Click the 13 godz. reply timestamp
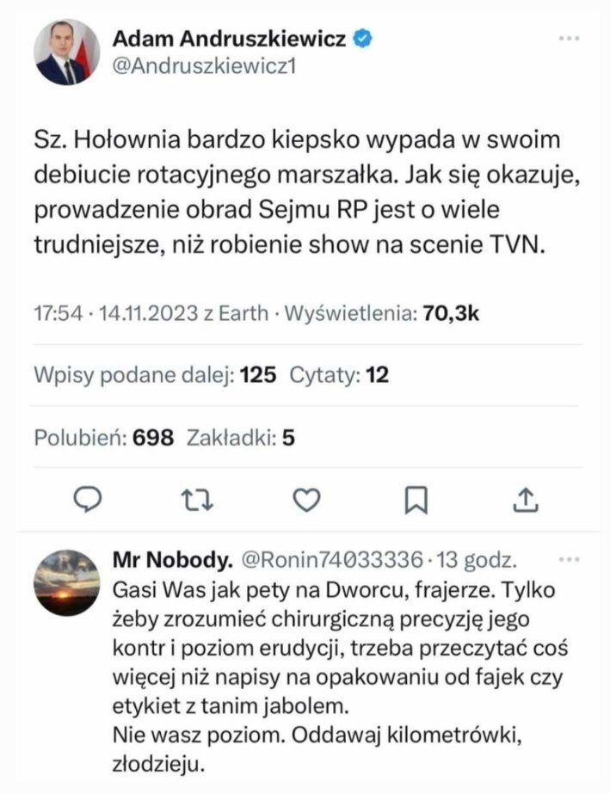Viewport: 610px width, 794px height. pos(478,562)
